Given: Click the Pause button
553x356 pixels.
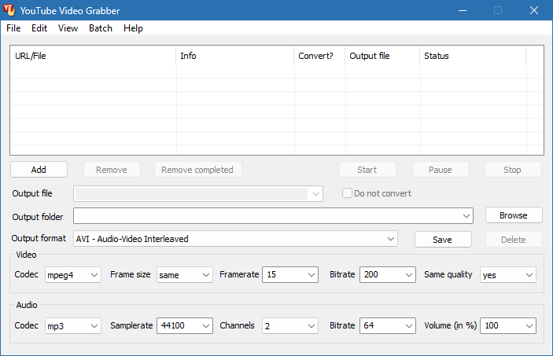Looking at the screenshot, I should (x=441, y=170).
